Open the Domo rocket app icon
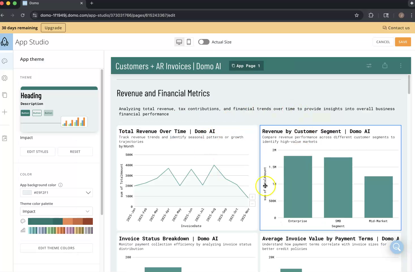Image resolution: width=415 pixels, height=272 pixels. (5, 42)
